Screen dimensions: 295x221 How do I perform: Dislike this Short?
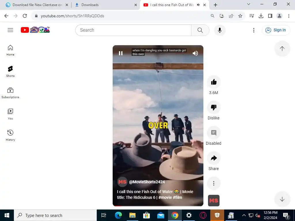(x=213, y=107)
